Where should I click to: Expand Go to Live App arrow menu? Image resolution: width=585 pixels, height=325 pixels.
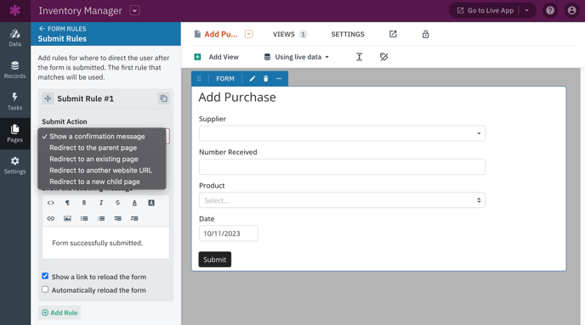(527, 10)
